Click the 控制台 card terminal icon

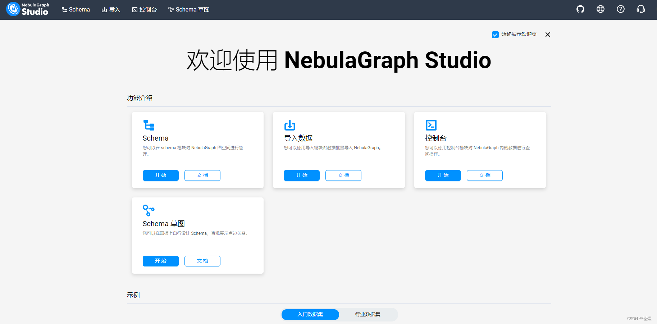431,125
